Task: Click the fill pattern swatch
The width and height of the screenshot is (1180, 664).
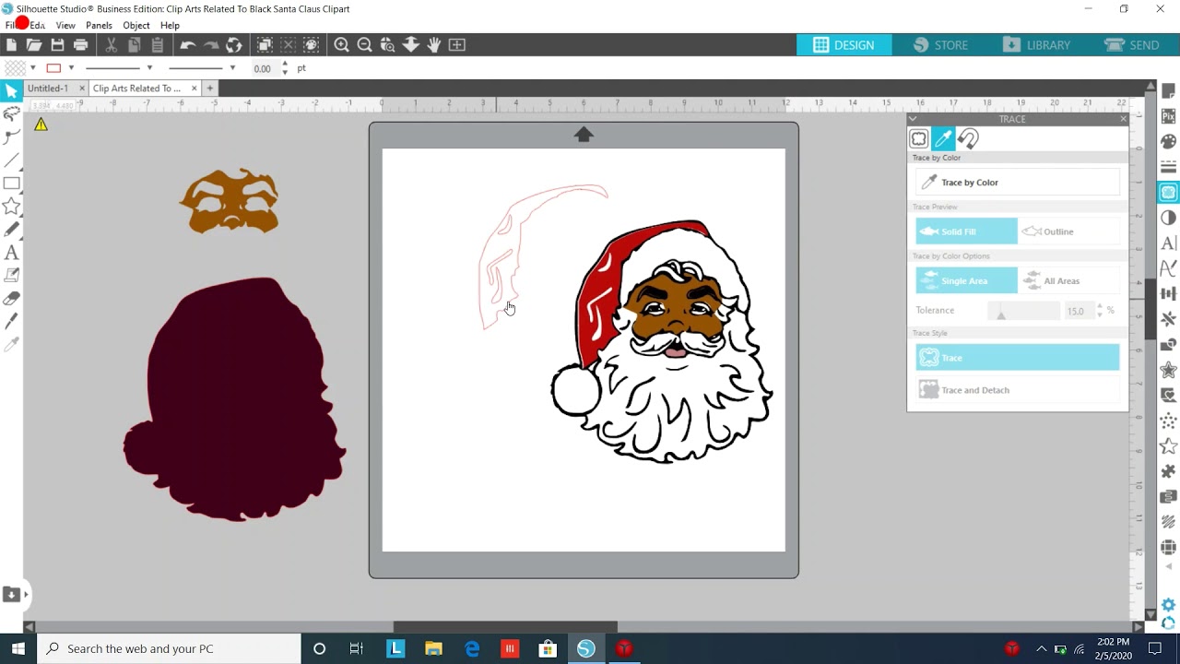Action: click(15, 67)
